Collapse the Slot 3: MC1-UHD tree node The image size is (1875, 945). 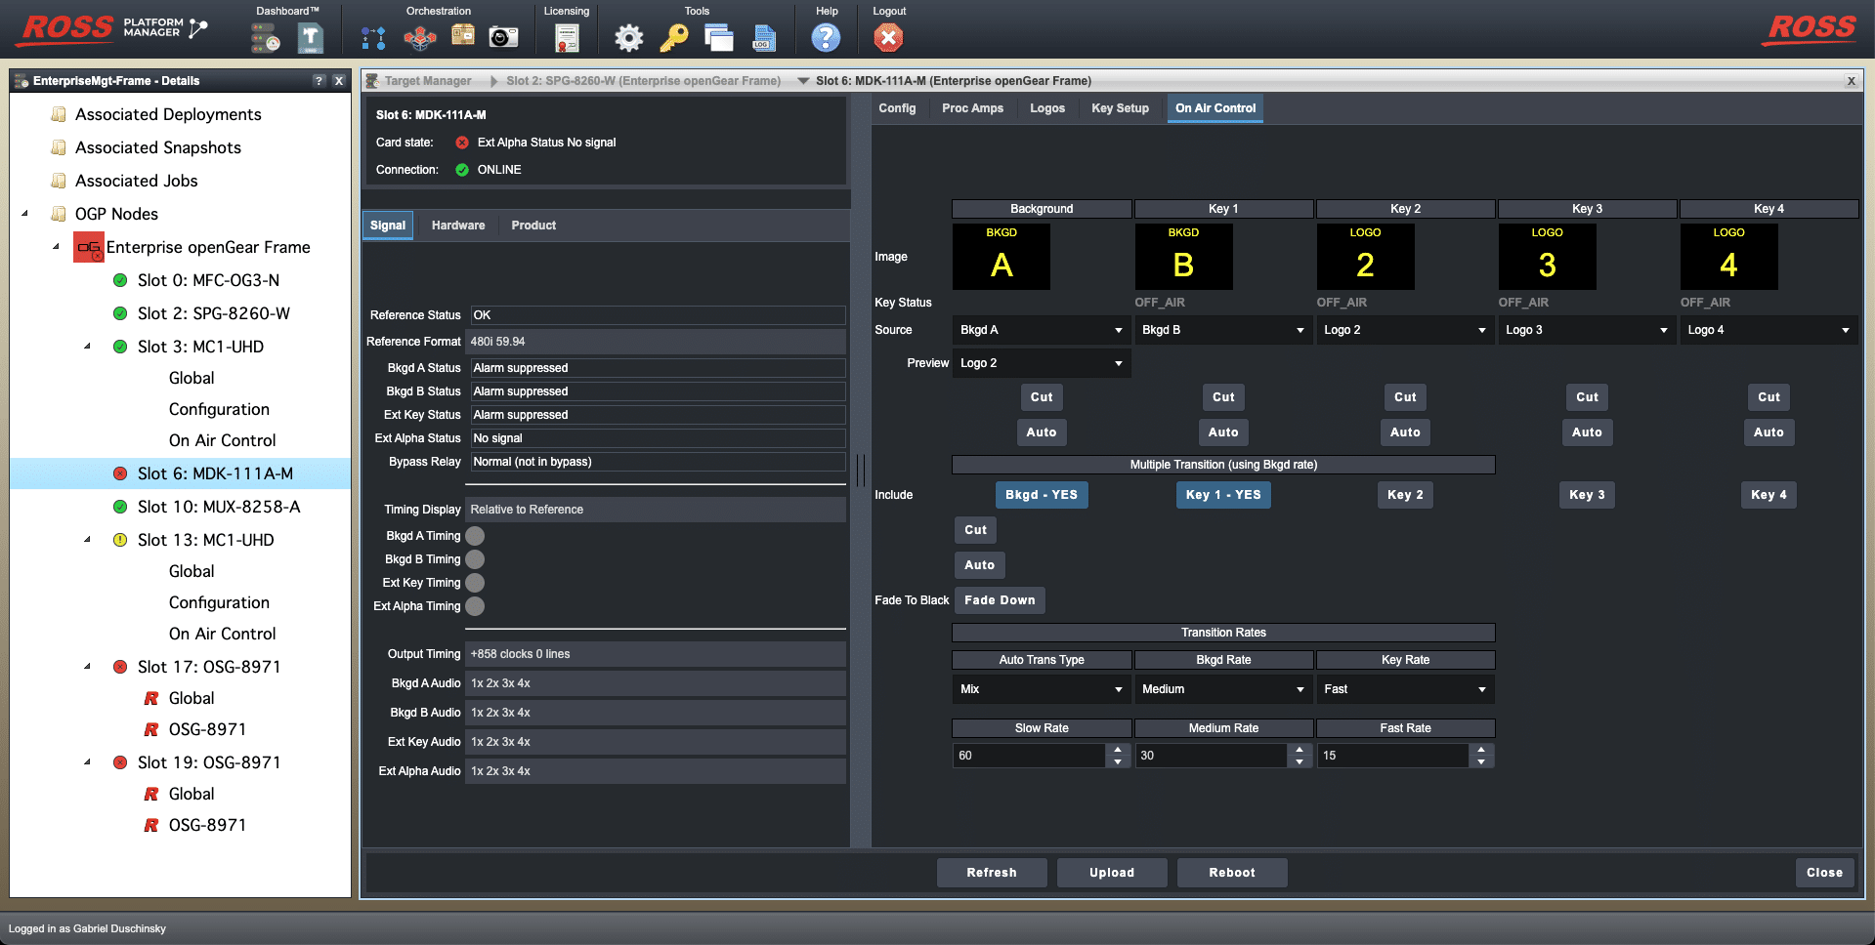[87, 347]
